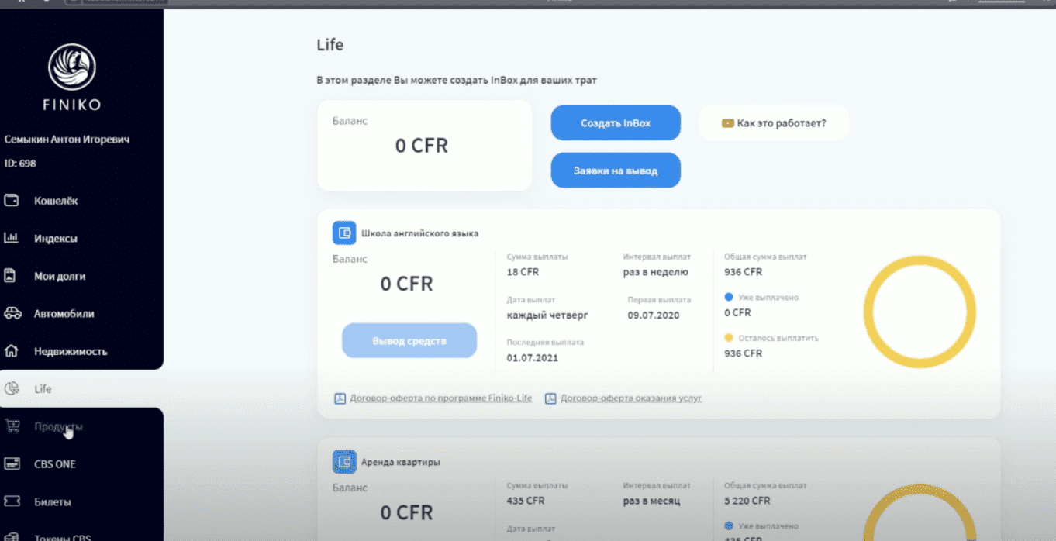Viewport: 1056px width, 541px height.
Task: Click the blue wallet icon of Аренда квартиры
Action: (344, 462)
